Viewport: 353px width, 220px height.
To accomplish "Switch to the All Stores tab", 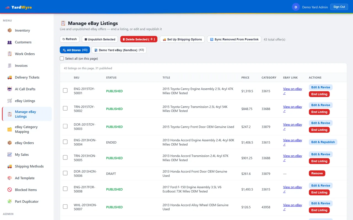I will (x=75, y=50).
